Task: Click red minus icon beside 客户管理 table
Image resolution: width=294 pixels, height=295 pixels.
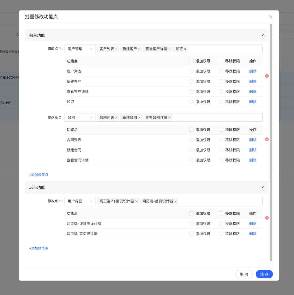Action: [x=267, y=76]
